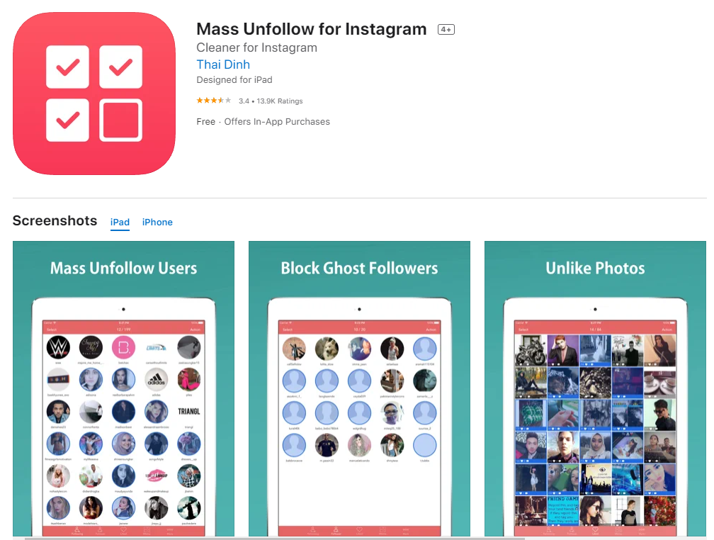
Task: Click the pink B logo avatar
Action: (x=123, y=348)
